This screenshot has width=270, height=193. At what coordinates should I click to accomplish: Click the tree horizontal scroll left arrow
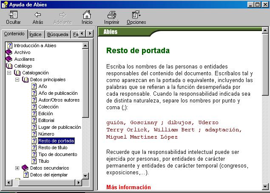(x=9, y=182)
